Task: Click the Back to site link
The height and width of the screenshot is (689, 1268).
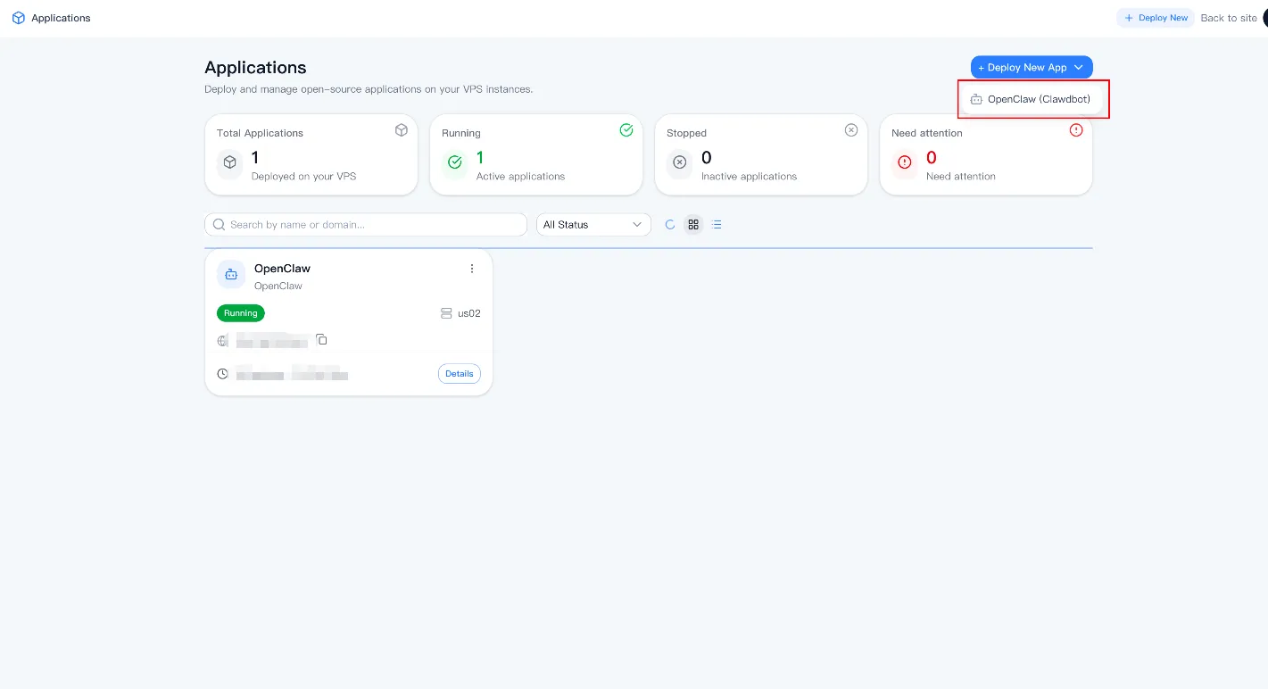Action: (x=1229, y=18)
